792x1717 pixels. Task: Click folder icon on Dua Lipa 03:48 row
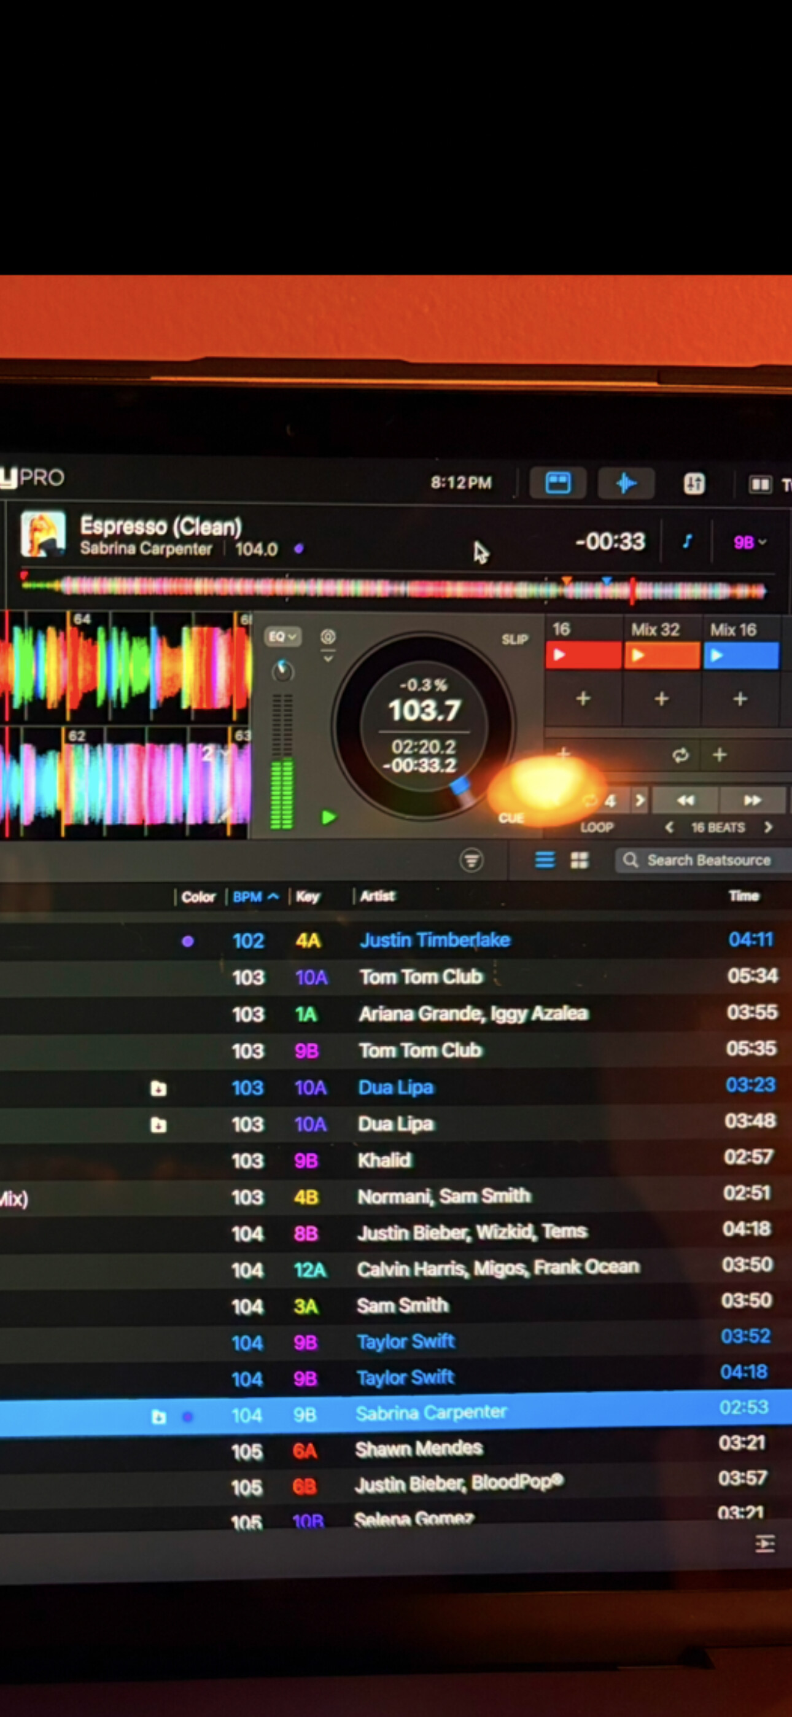[158, 1125]
